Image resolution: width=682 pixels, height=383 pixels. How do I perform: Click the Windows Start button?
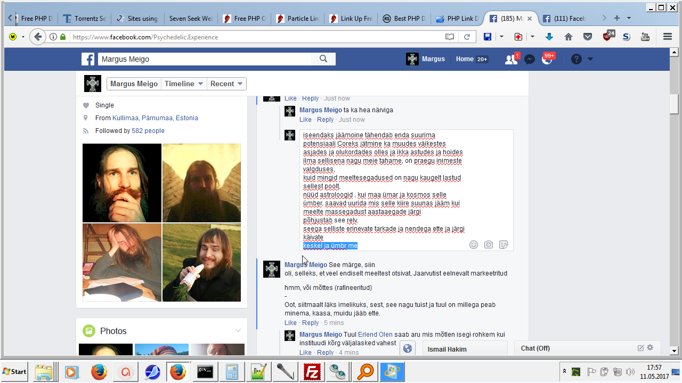[15, 371]
